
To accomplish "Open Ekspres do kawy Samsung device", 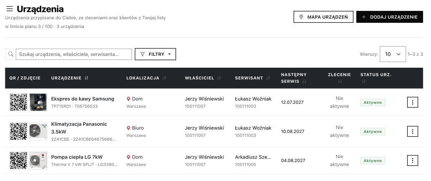I will coord(83,99).
